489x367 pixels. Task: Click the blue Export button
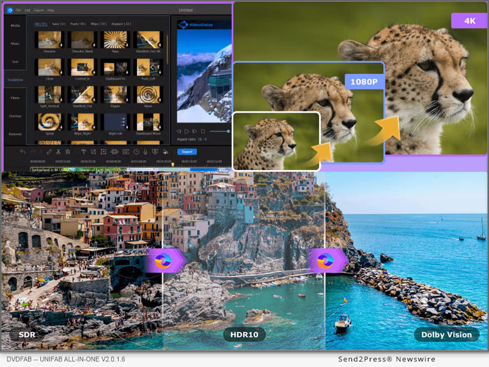click(x=186, y=152)
